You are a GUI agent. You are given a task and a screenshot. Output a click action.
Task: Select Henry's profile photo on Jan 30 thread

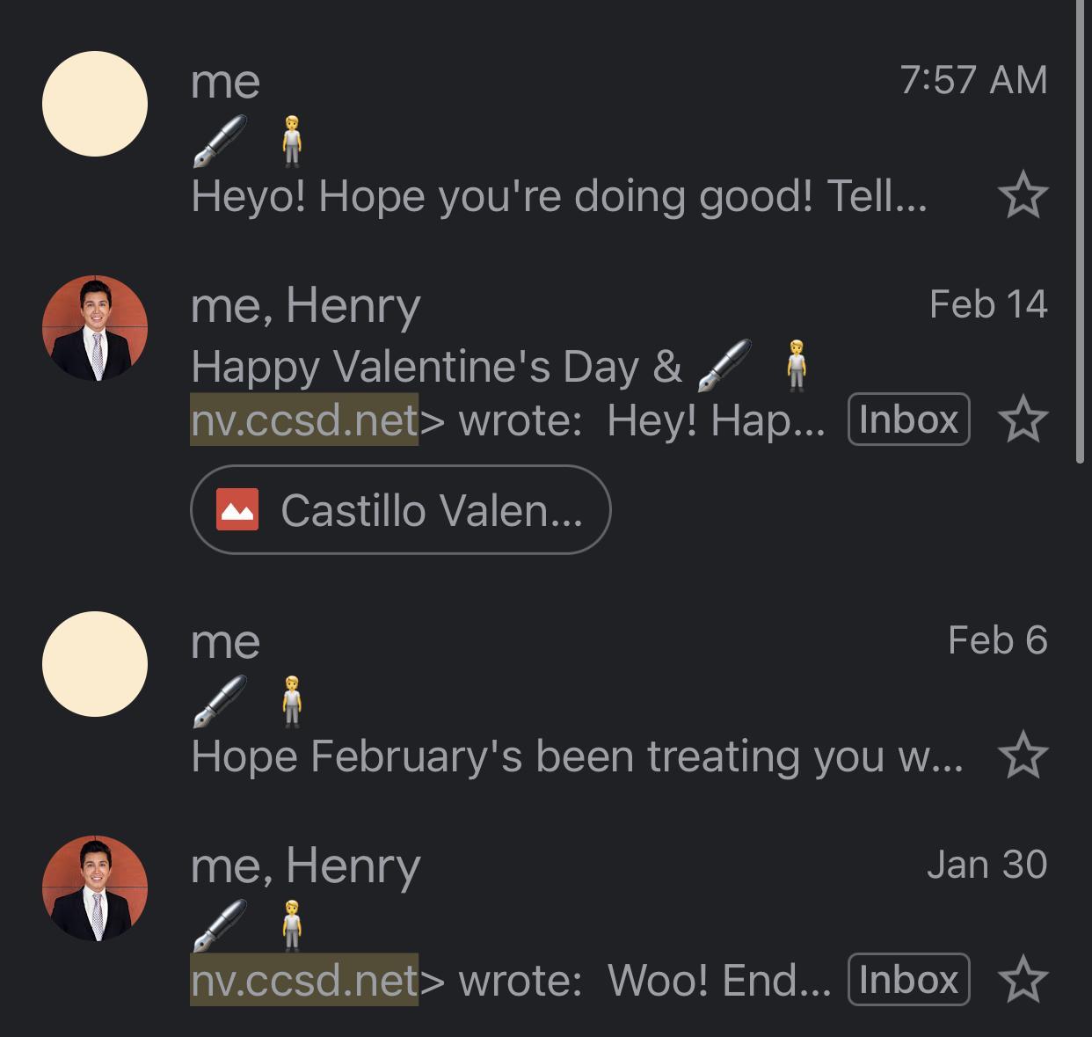coord(95,888)
